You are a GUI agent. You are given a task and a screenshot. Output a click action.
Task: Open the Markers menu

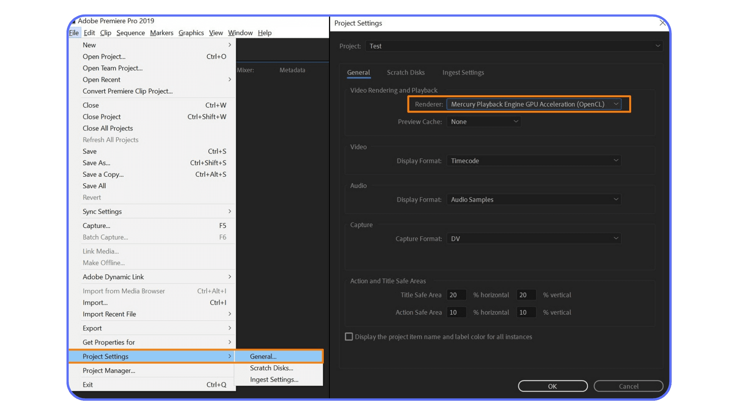coord(161,33)
